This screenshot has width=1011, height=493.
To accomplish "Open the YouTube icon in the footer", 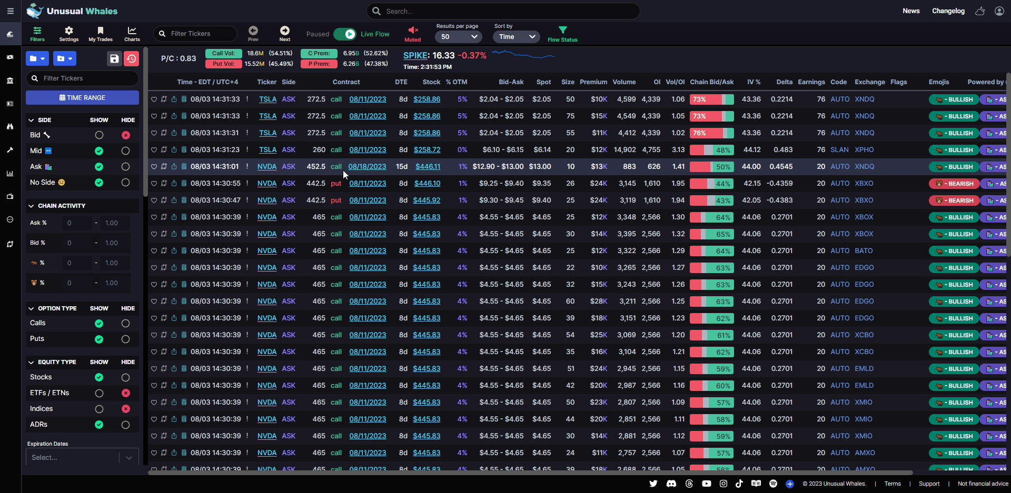I will 707,484.
